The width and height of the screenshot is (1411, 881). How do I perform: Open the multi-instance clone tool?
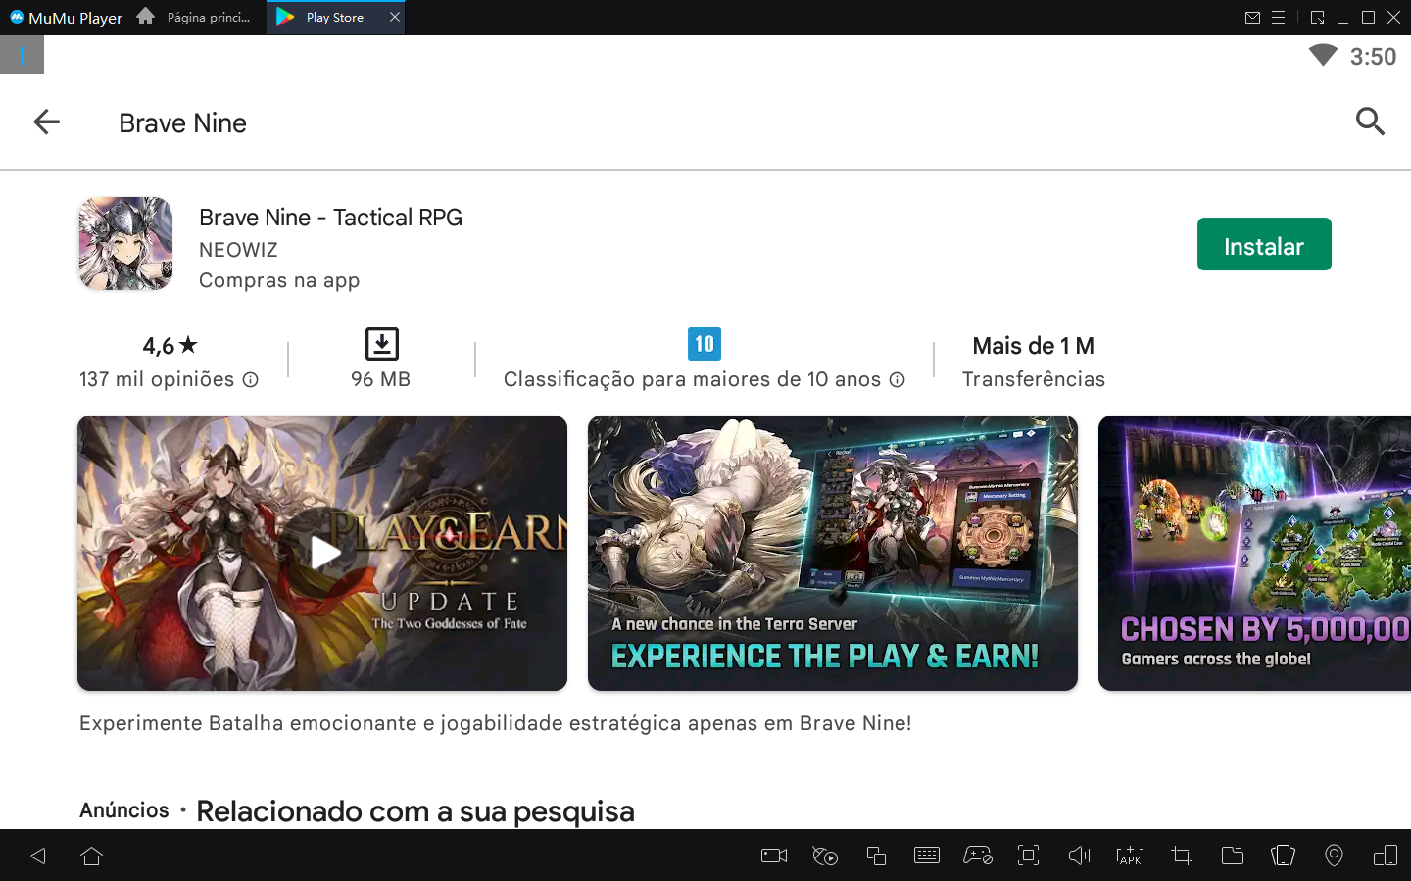(x=876, y=856)
